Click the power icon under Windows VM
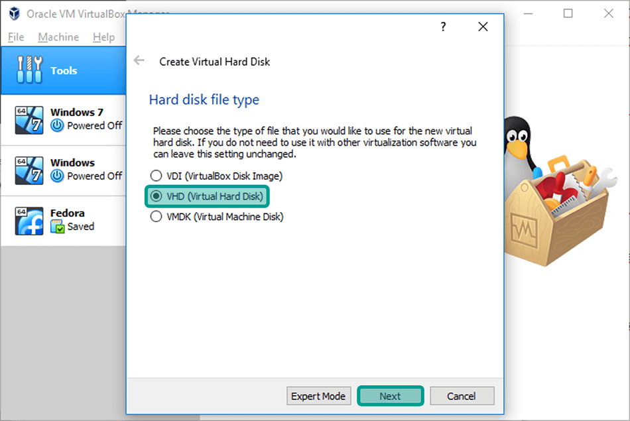Screen dimensions: 630x421 coord(57,176)
